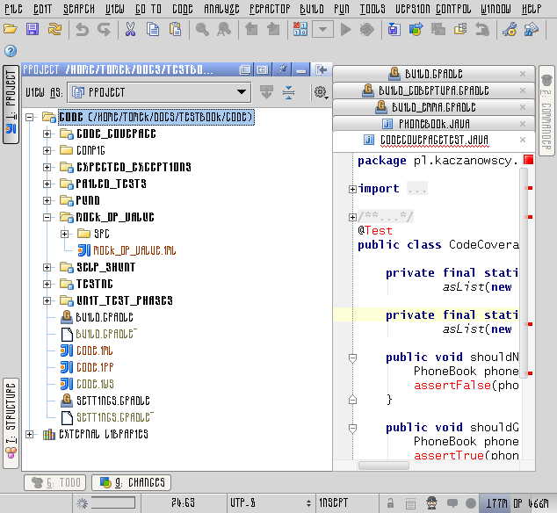Open the View As Project combo box
The image size is (557, 513).
point(160,92)
